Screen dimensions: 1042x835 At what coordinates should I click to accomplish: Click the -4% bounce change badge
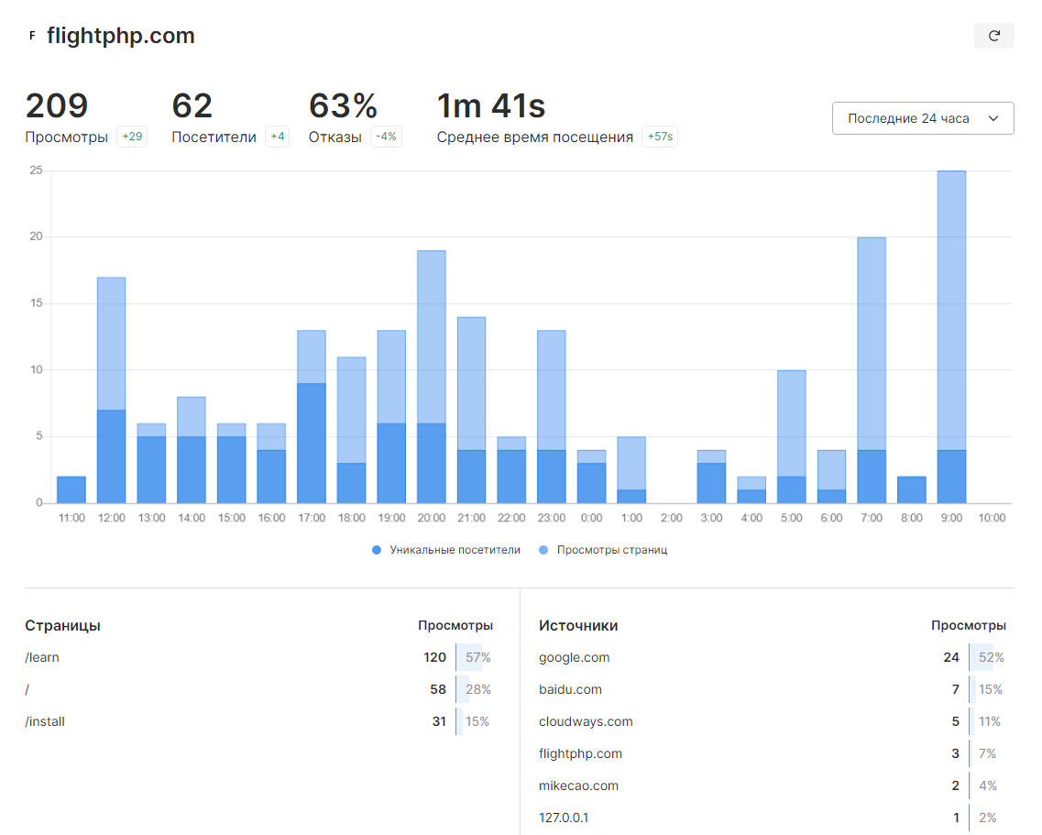coord(386,137)
